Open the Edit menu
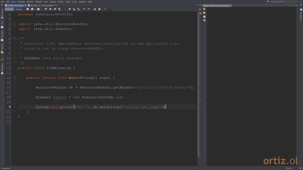303x170 pixels. coord(8,2)
